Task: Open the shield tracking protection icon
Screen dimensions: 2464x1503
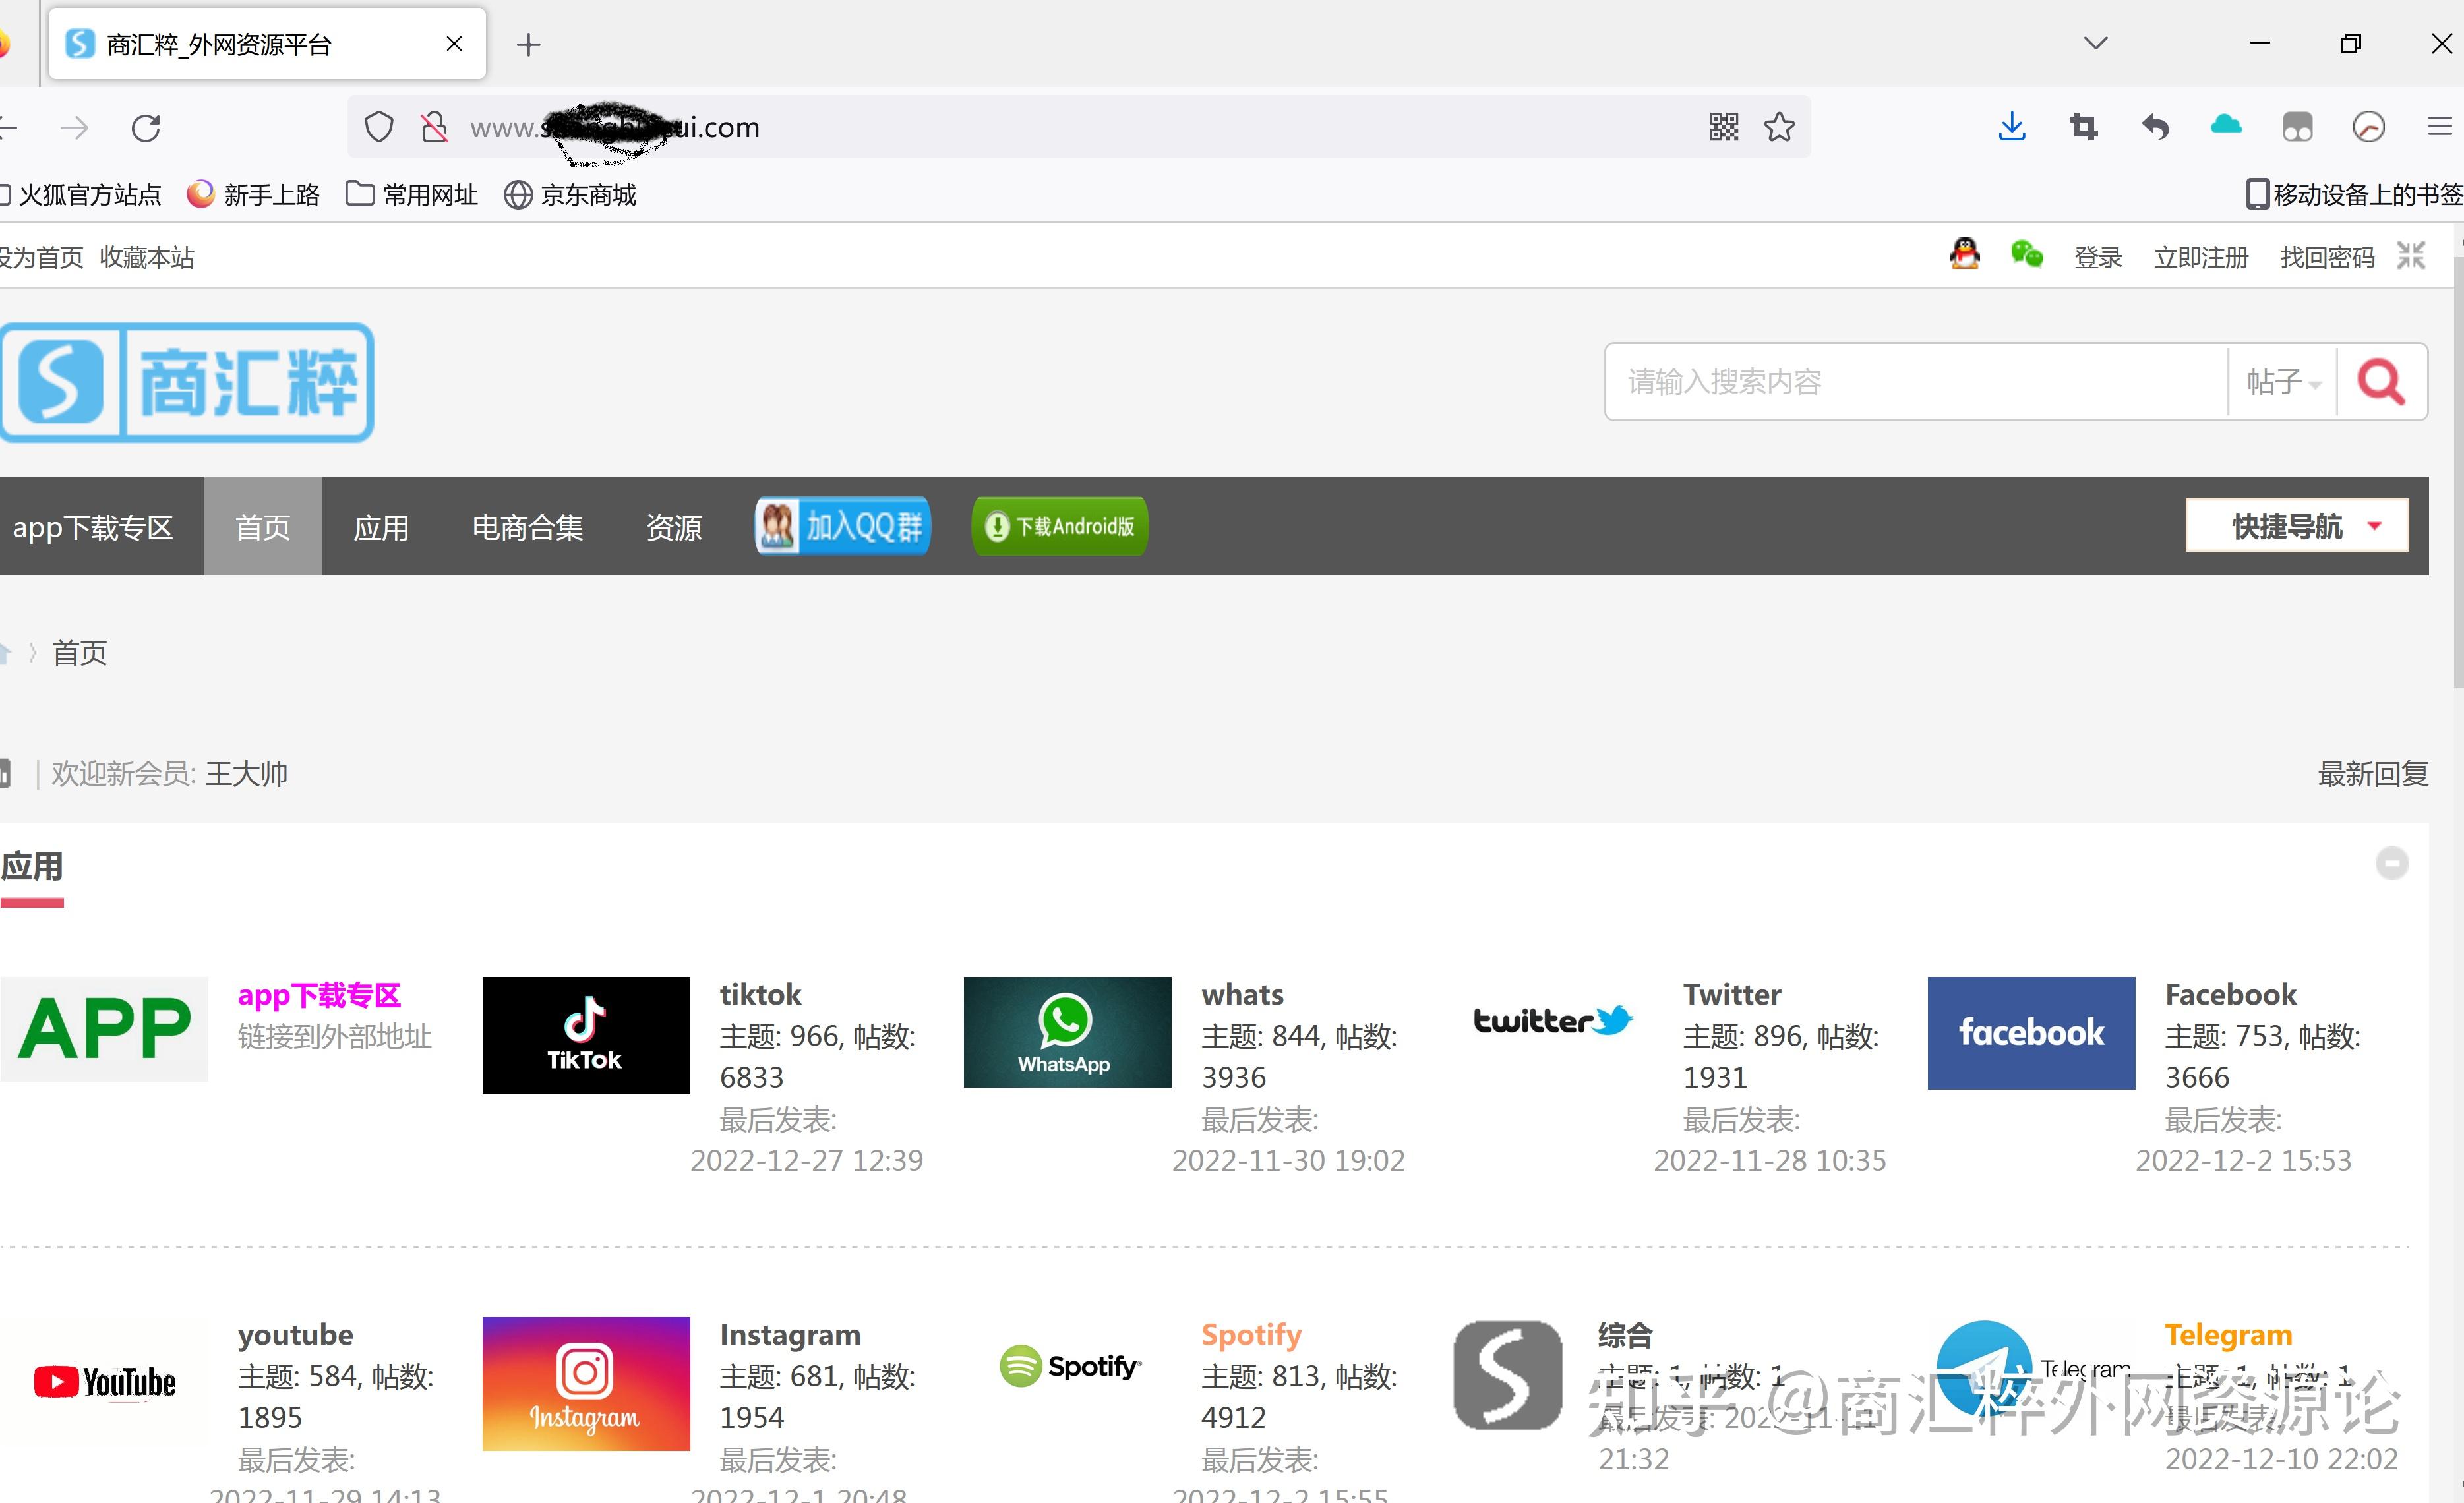Action: [x=379, y=127]
